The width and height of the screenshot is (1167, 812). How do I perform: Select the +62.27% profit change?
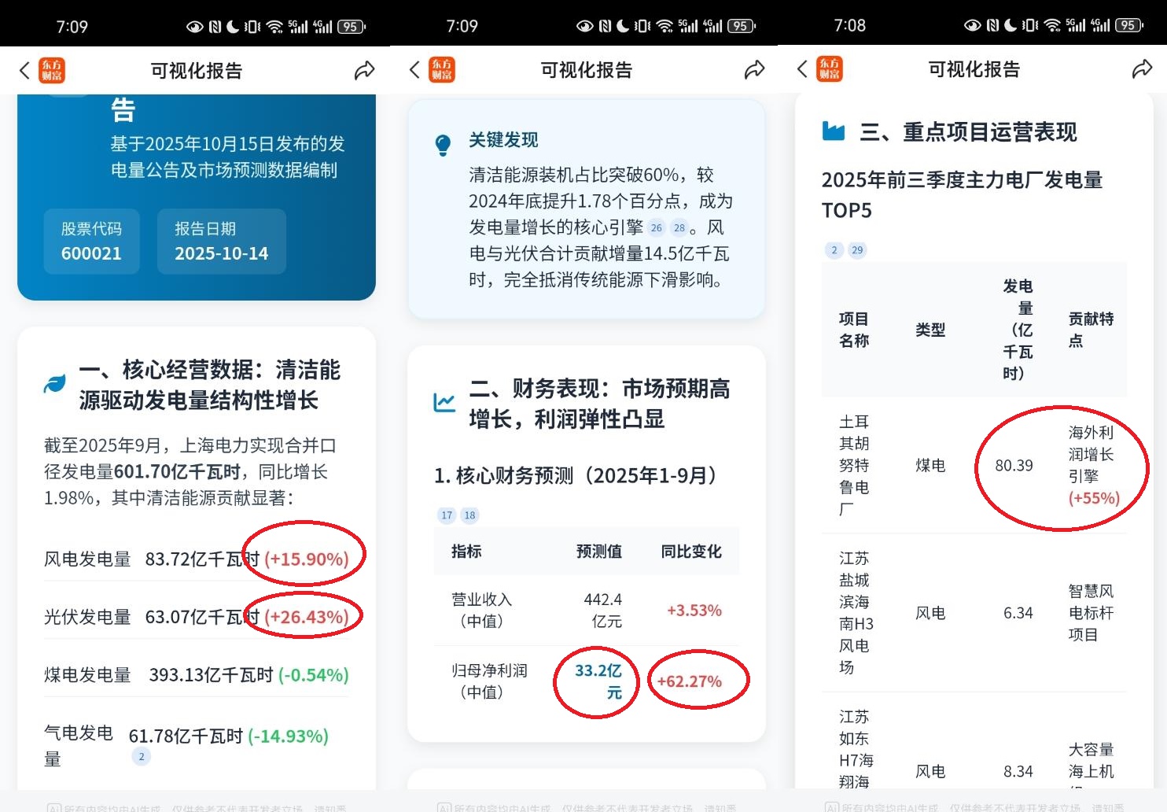pos(690,681)
